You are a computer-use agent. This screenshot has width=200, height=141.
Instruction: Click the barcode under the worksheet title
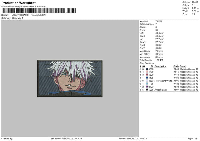(39, 11)
